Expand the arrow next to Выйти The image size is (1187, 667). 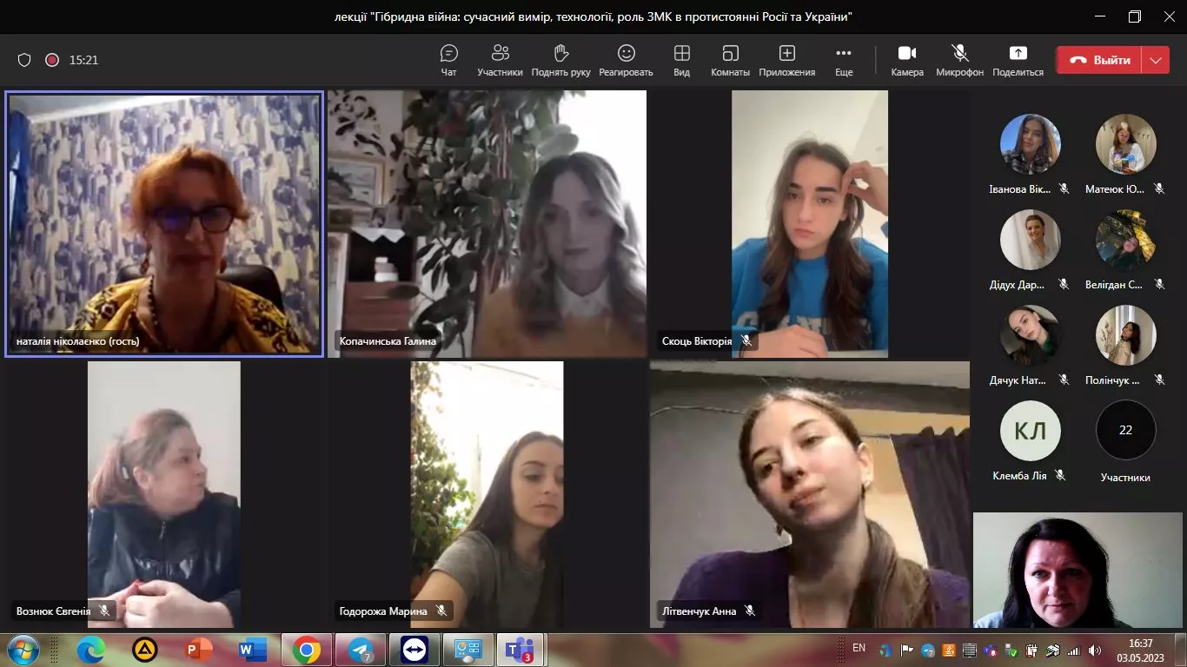coord(1155,60)
